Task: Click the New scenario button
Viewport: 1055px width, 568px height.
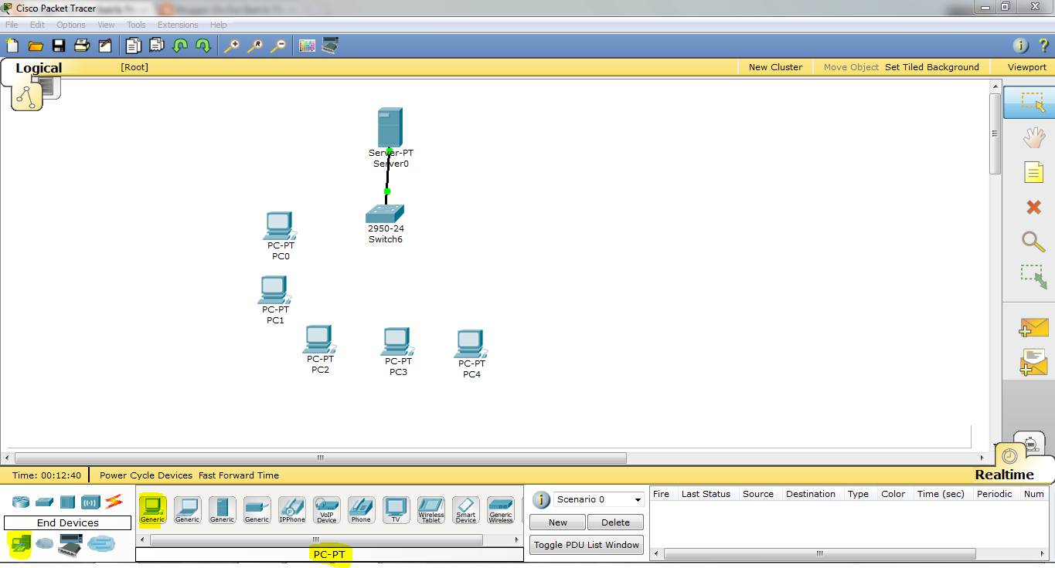Action: (557, 522)
